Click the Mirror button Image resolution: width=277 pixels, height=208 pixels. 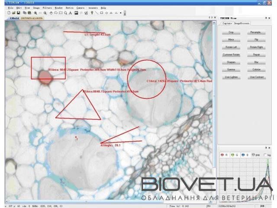coord(231,40)
